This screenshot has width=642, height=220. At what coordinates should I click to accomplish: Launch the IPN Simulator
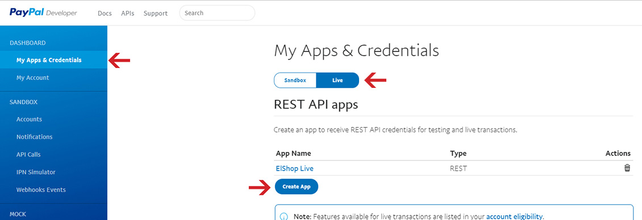click(x=53, y=172)
